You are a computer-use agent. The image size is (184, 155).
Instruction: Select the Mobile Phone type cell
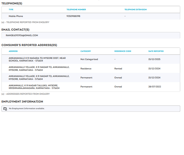click(16, 16)
